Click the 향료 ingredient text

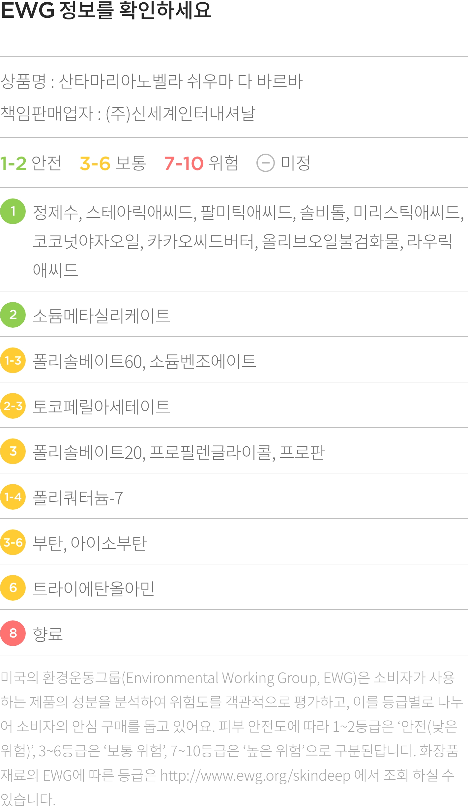48,634
